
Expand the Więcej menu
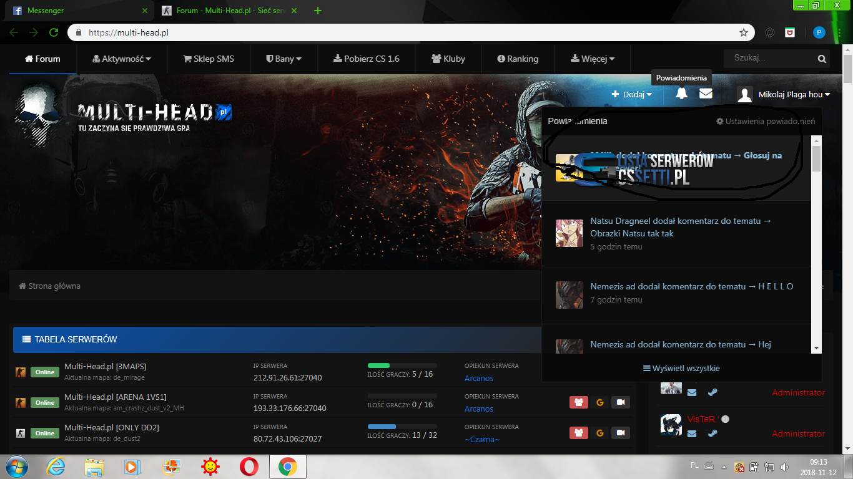click(593, 59)
